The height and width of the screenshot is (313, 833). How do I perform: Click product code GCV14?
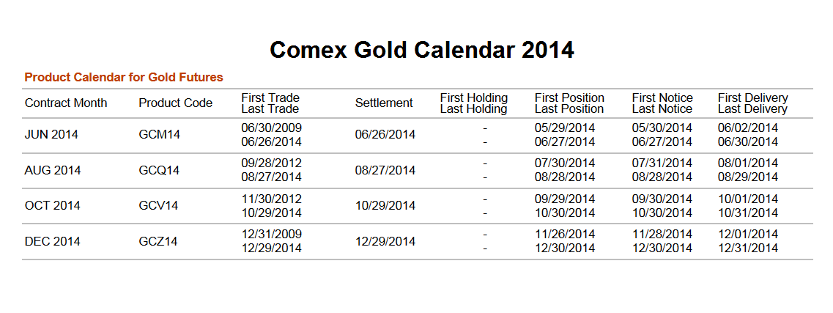click(158, 206)
